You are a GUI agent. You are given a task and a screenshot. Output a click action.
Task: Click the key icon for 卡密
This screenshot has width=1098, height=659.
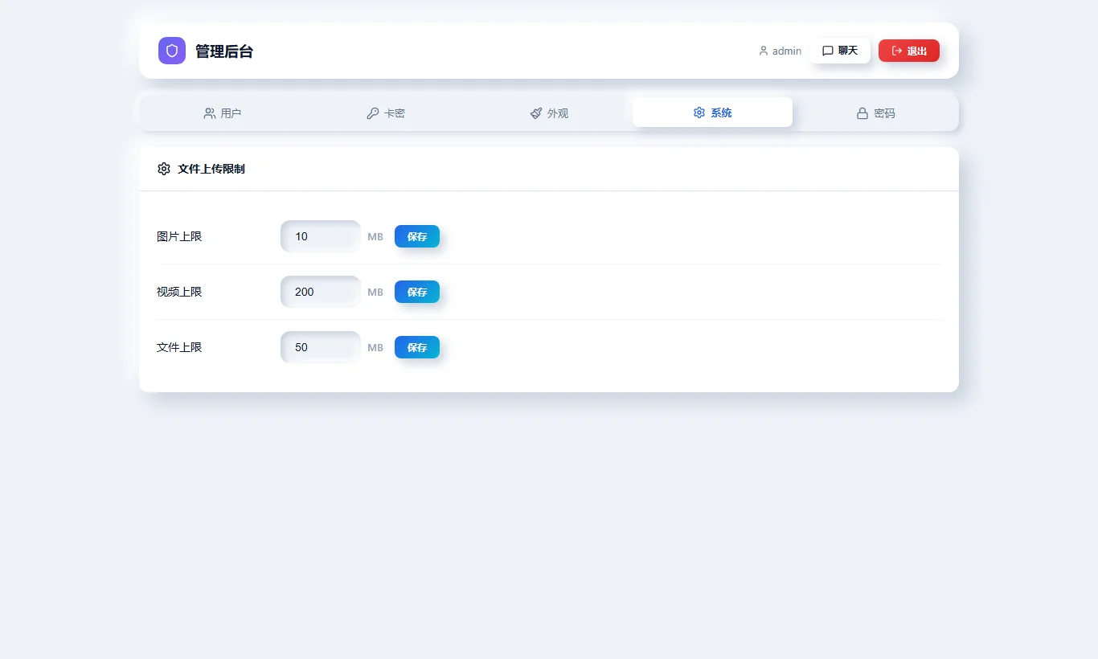click(x=372, y=113)
